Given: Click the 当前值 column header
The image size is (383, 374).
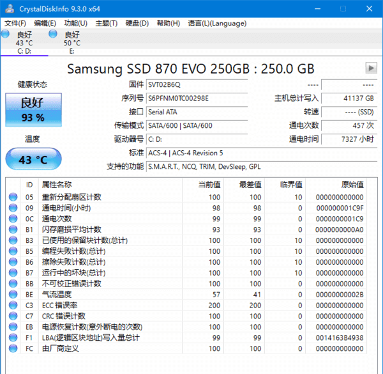Looking at the screenshot, I should click(x=209, y=185).
